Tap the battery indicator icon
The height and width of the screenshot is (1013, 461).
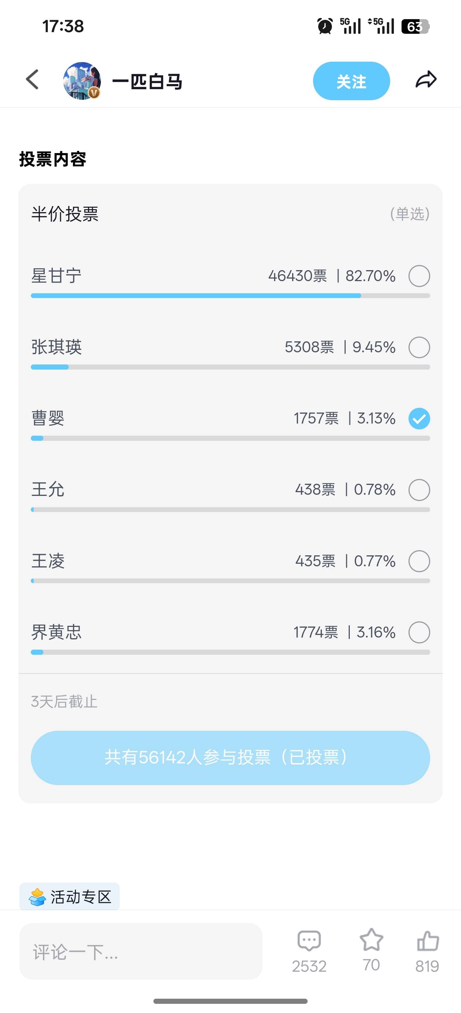pos(415,26)
